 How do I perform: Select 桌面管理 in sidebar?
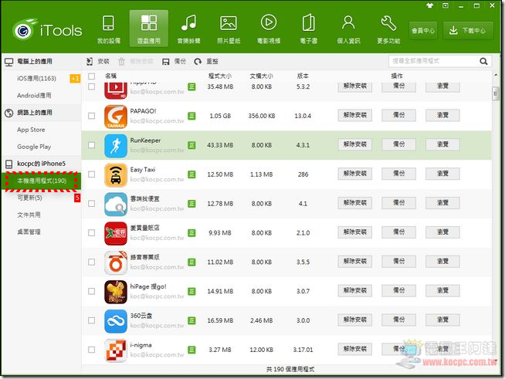point(29,232)
